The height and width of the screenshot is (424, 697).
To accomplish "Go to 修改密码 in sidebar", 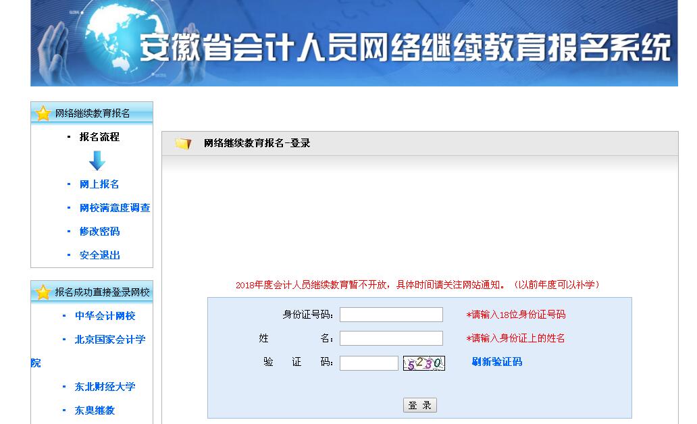I will pos(99,232).
